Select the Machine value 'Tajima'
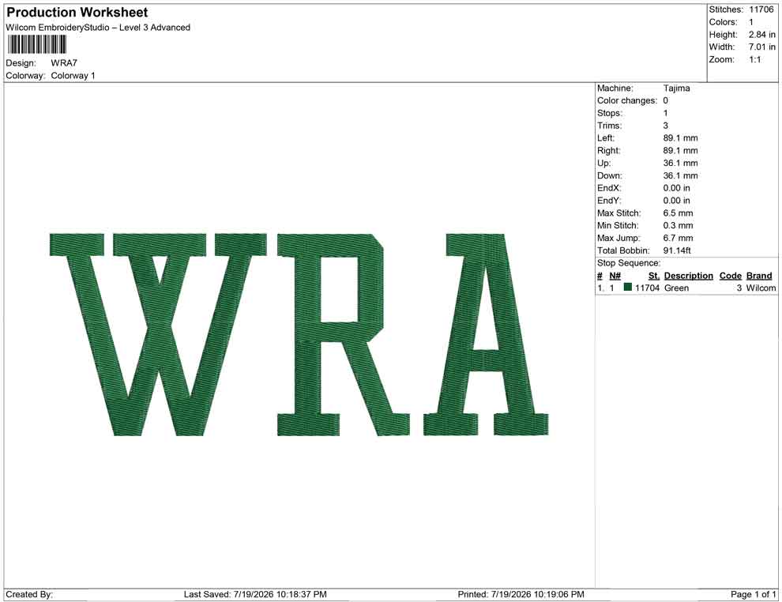The height and width of the screenshot is (602, 782). tap(677, 88)
